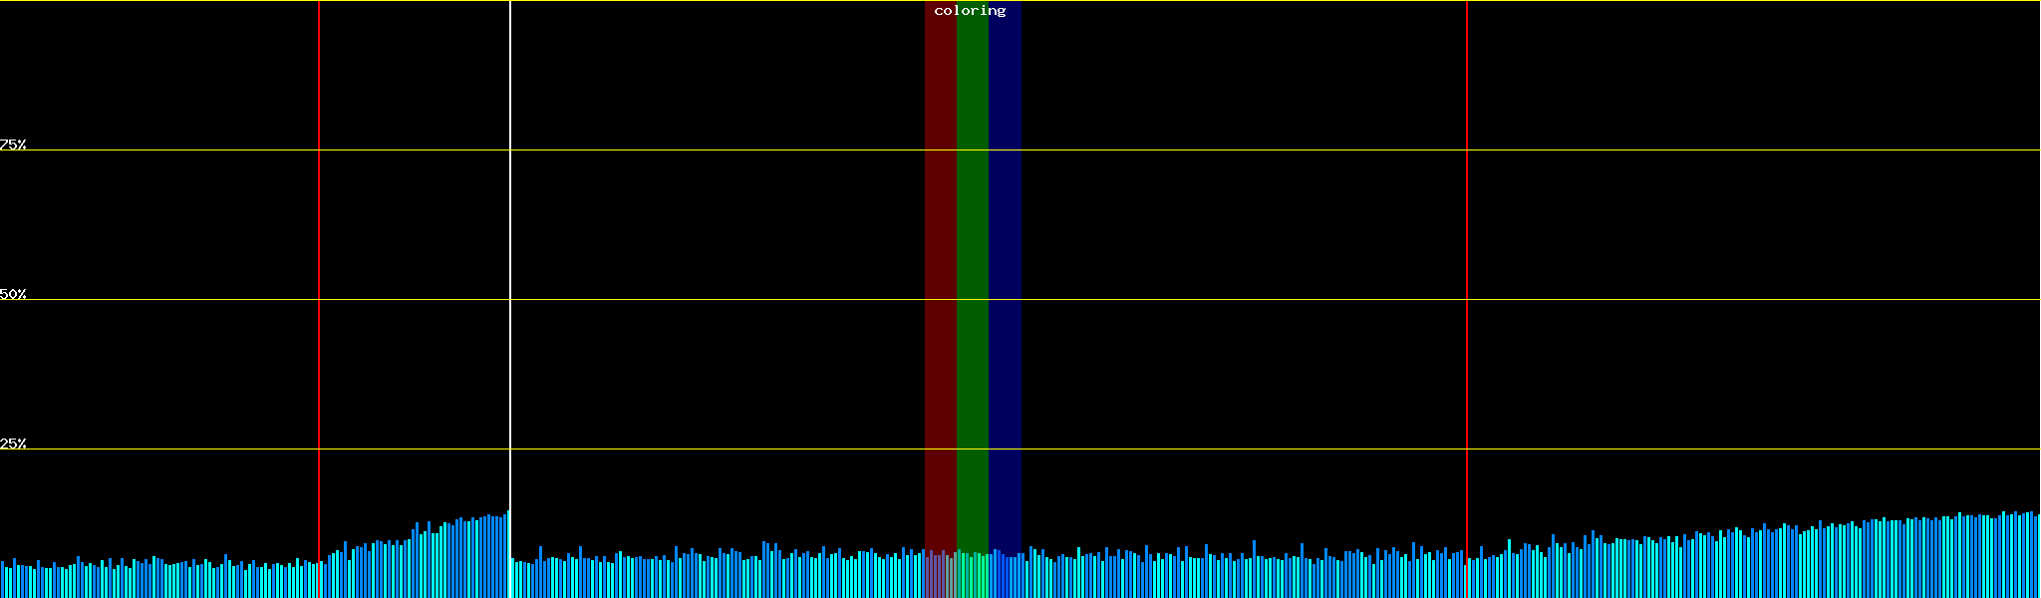Click the 25% axis label
Viewport: 2041px width, 598px height.
13,444
